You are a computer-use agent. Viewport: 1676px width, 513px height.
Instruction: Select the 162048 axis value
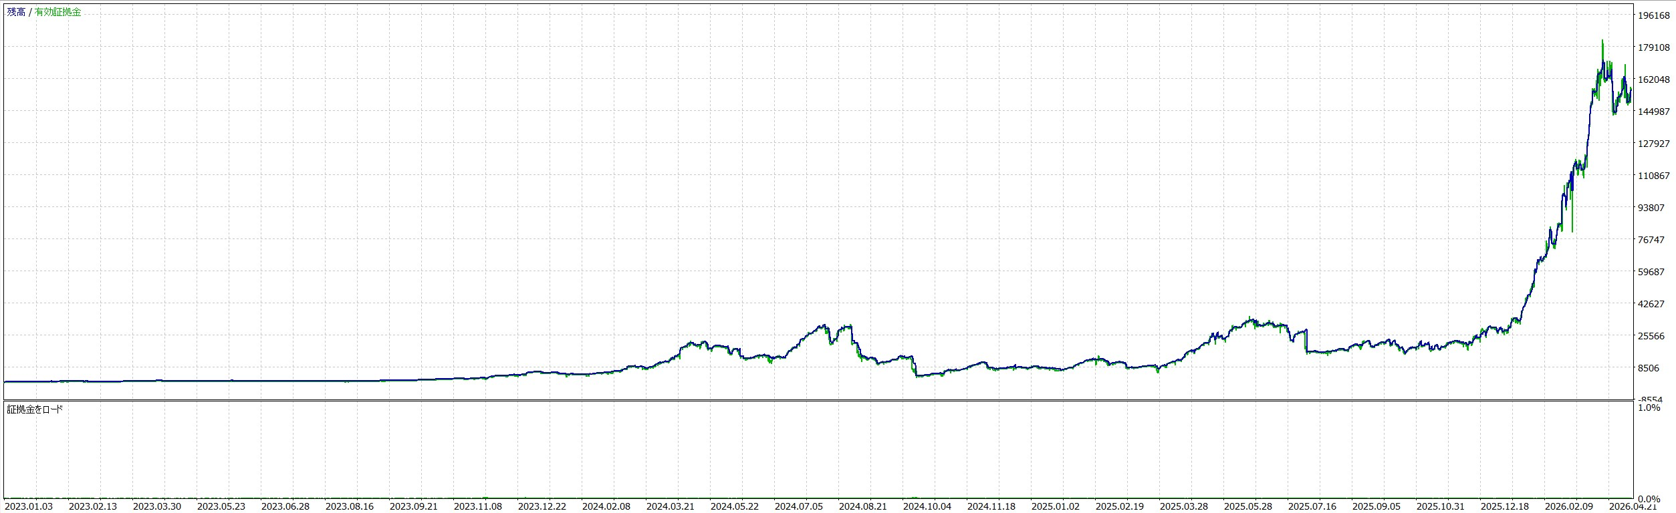point(1654,79)
